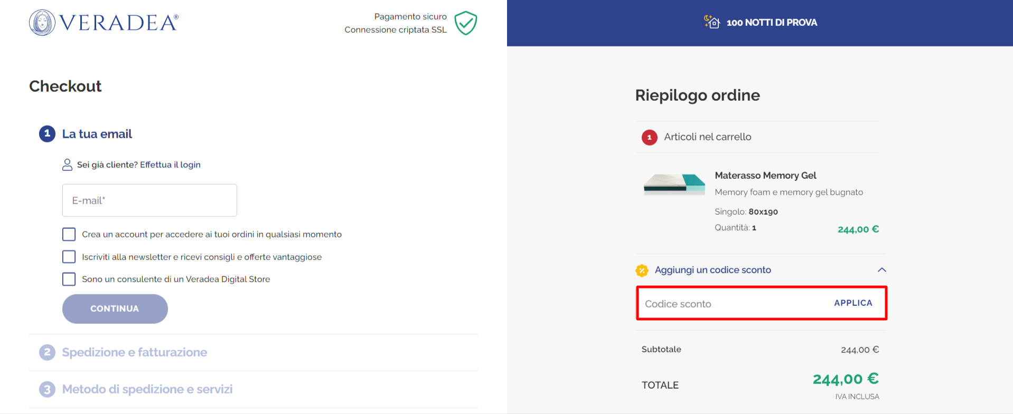Open the 'La tua email' step heading
1013x414 pixels.
click(97, 134)
